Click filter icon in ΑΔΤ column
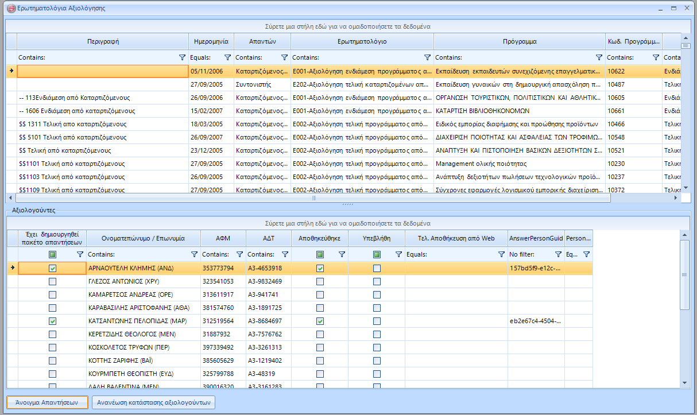This screenshot has height=415, width=697. point(285,254)
